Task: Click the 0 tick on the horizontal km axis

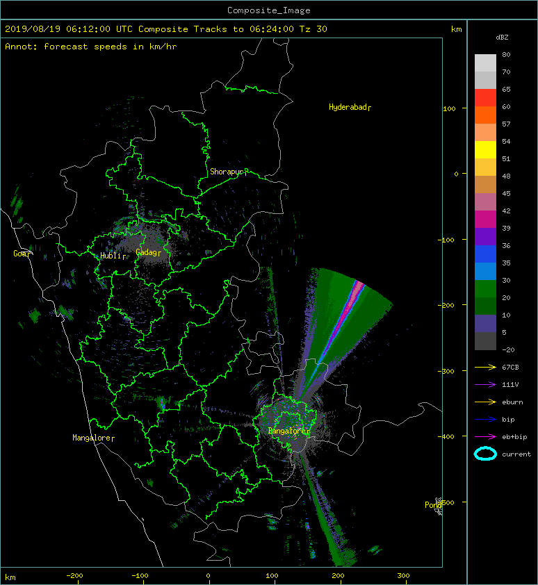Action: pyautogui.click(x=208, y=576)
